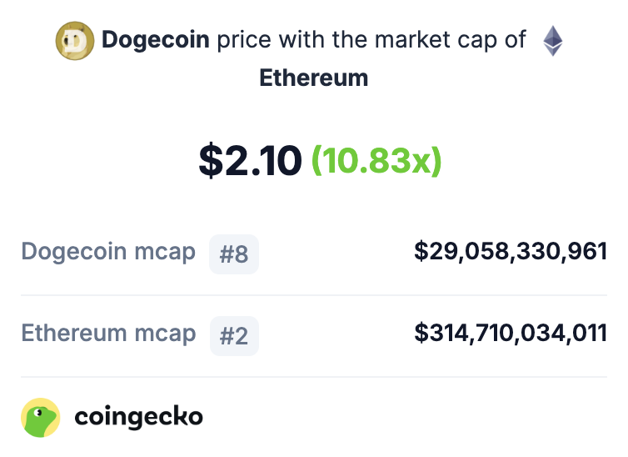Click the word 'mcap' in Ethereum row

(x=166, y=335)
